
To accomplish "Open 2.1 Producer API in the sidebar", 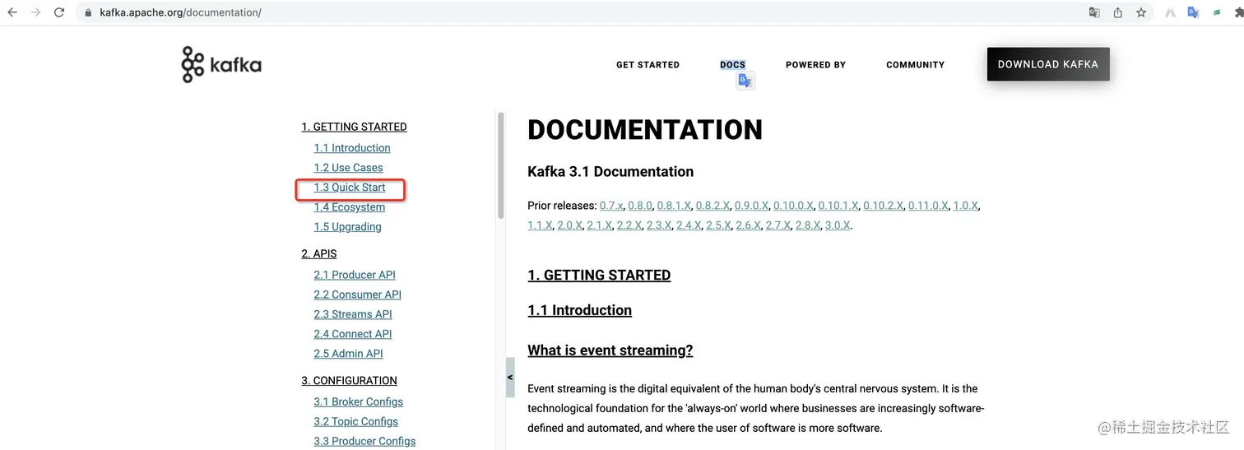I will coord(355,275).
